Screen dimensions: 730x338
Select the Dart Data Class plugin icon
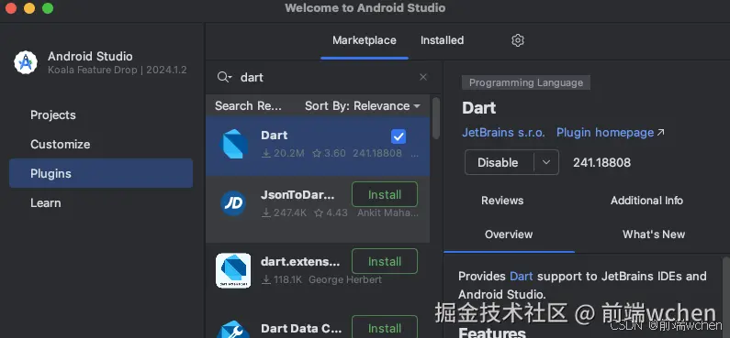pyautogui.click(x=233, y=329)
